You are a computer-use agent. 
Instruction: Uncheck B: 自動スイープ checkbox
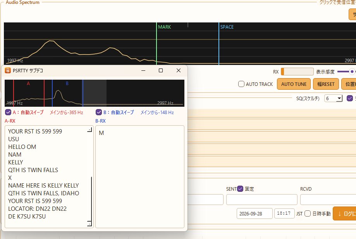pyautogui.click(x=99, y=112)
